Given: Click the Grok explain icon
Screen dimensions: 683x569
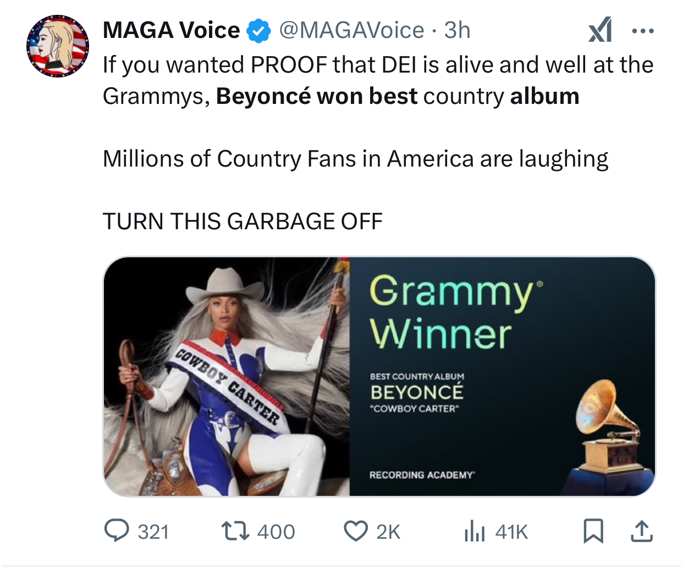Looking at the screenshot, I should 600,30.
